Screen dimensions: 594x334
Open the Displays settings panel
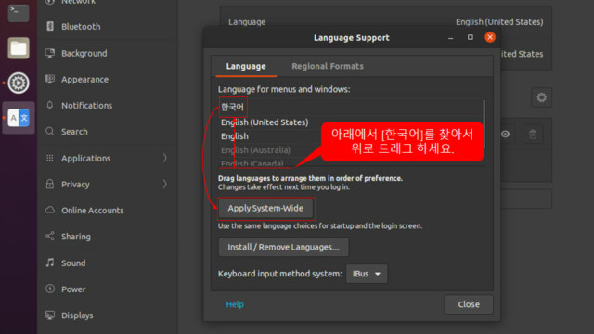point(108,315)
